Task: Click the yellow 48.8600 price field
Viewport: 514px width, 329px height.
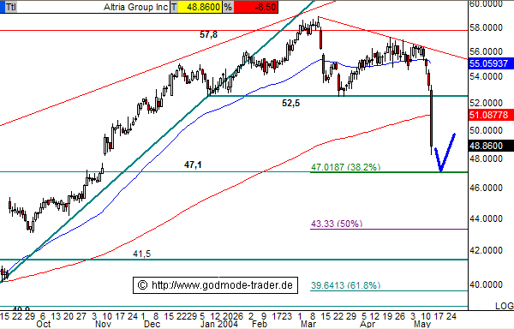Action: (200, 7)
